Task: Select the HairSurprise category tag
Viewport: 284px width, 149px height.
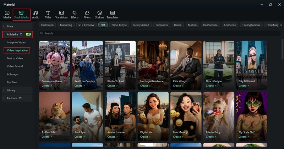Action: click(210, 25)
